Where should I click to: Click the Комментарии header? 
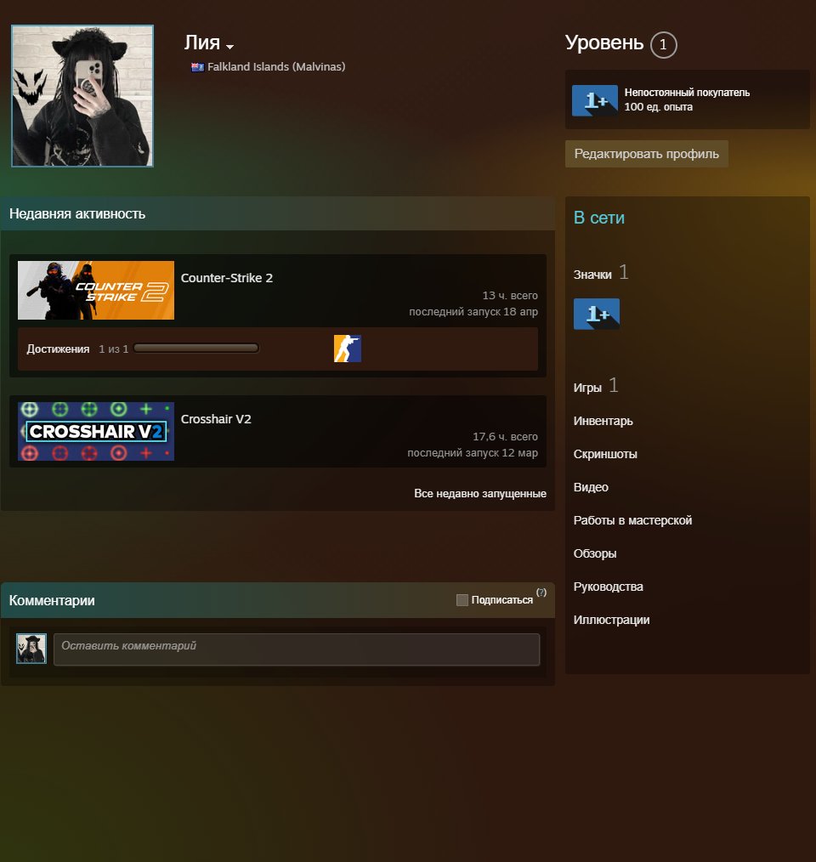tap(52, 600)
